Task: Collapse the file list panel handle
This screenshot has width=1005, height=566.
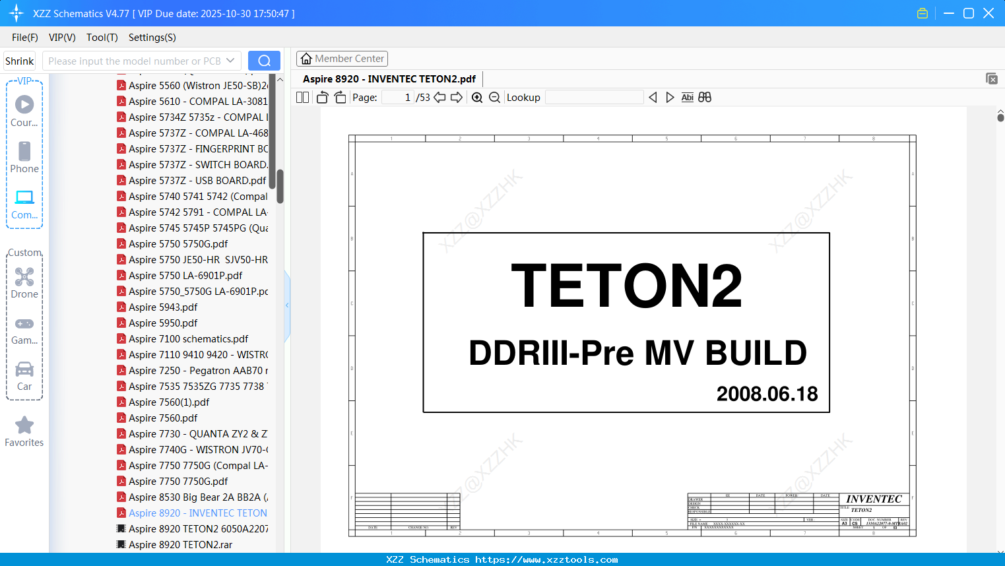Action: point(287,305)
